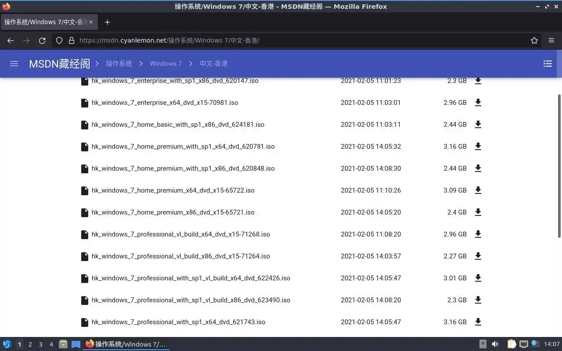Open clipboard manager tray icon
562x351 pixels.
point(512,344)
